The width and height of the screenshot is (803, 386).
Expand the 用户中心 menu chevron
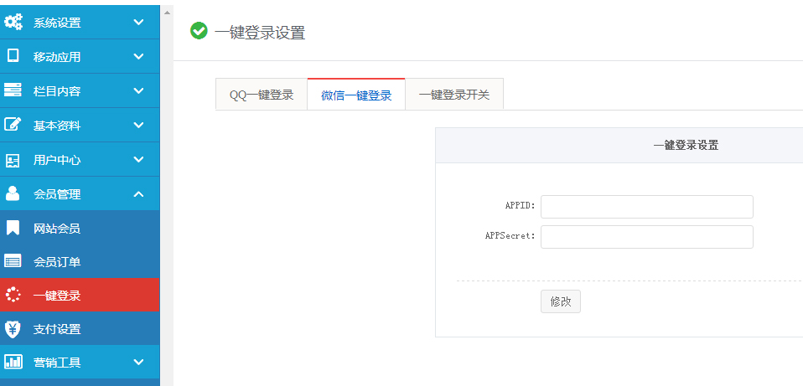pyautogui.click(x=138, y=159)
